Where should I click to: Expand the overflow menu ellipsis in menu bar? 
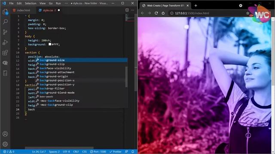point(66,3)
